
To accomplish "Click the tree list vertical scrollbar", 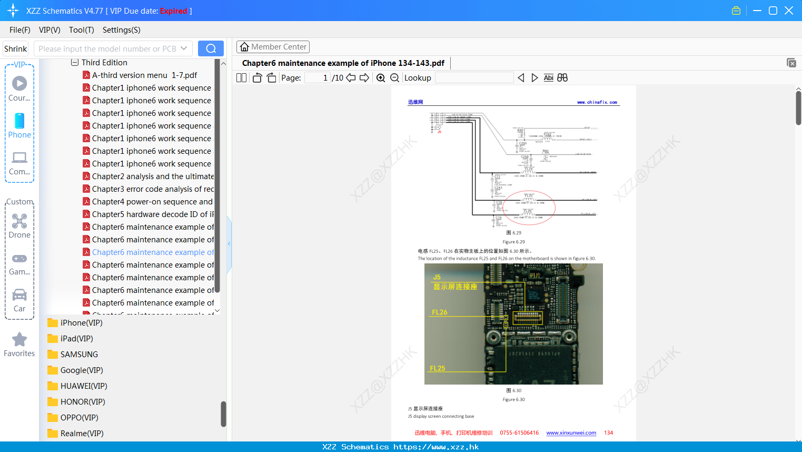I will point(217,175).
